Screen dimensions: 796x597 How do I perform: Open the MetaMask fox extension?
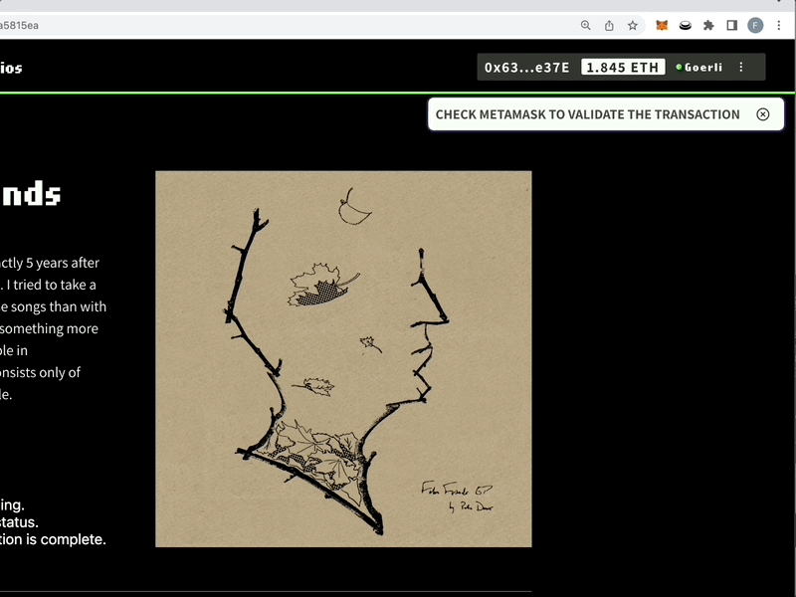click(662, 26)
